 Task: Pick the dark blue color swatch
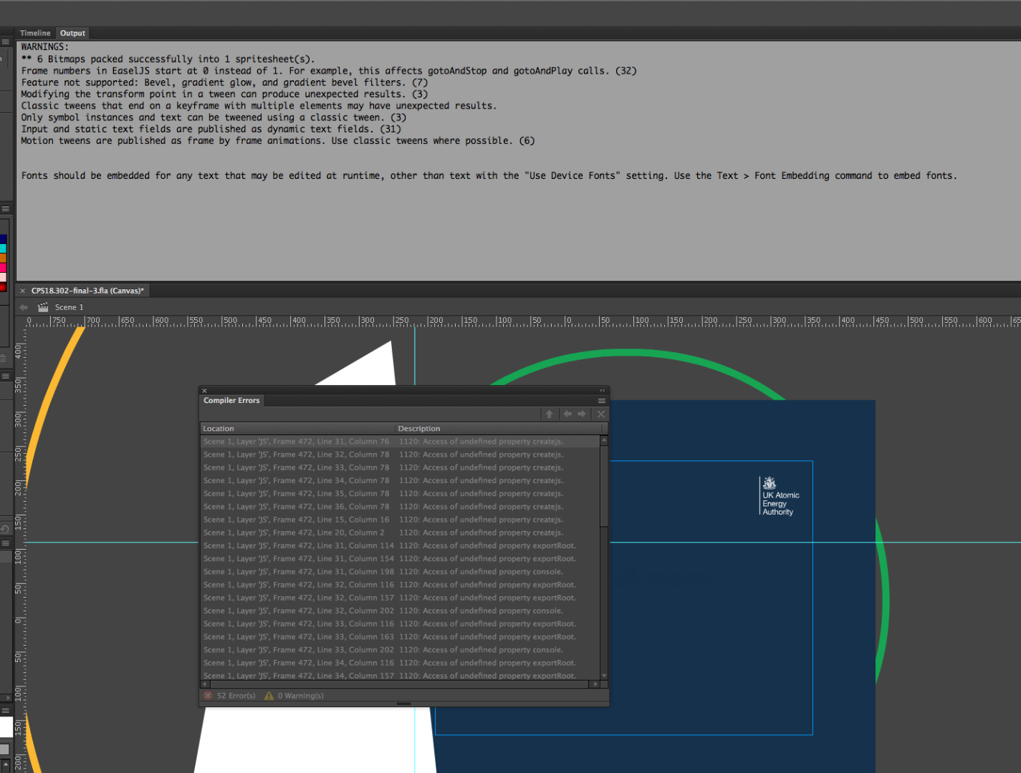(3, 239)
